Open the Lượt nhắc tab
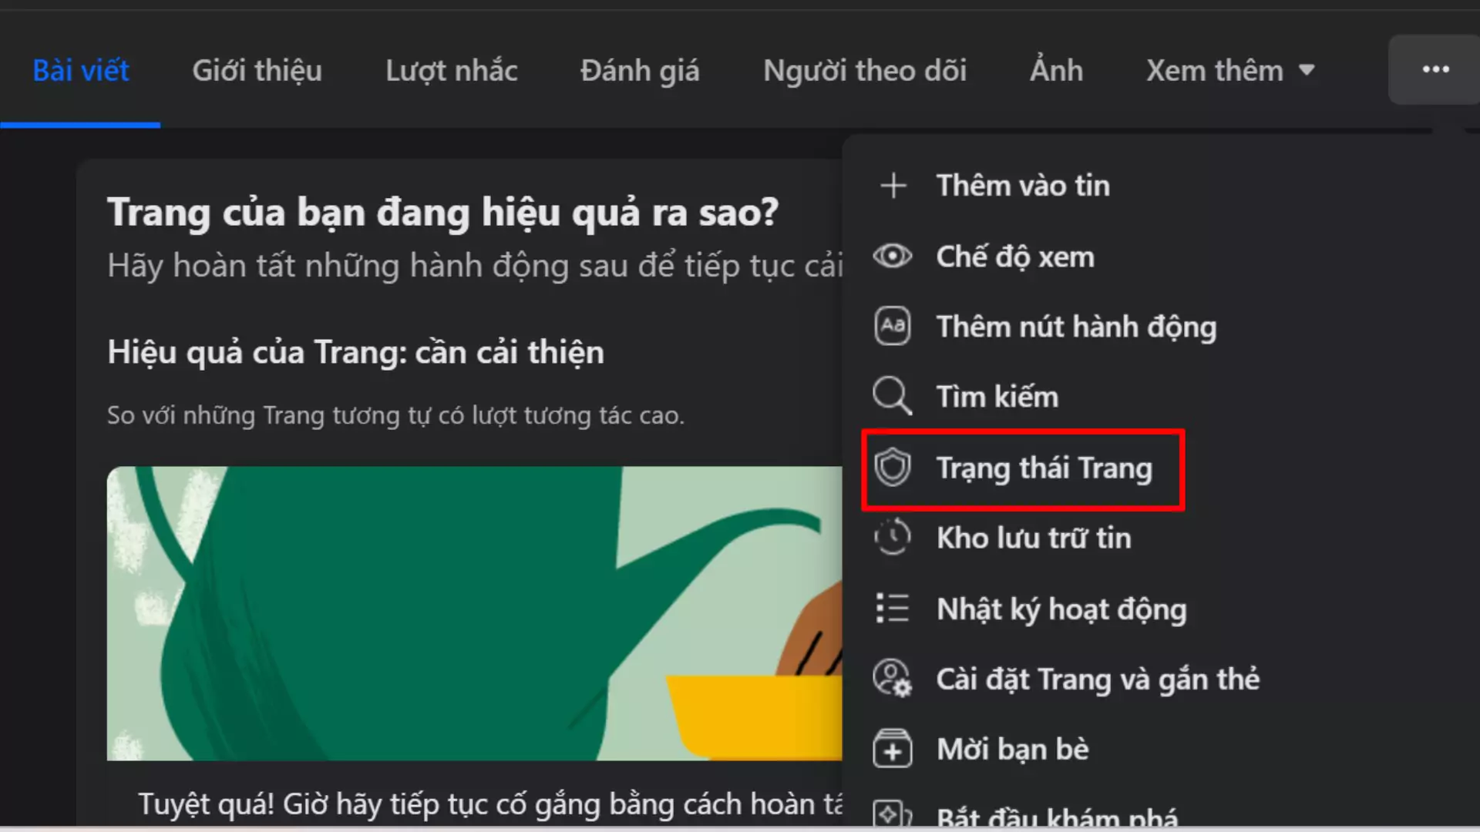The width and height of the screenshot is (1480, 832). [451, 71]
